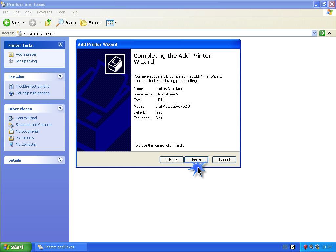Go to previous wizard page with Back

click(x=171, y=160)
